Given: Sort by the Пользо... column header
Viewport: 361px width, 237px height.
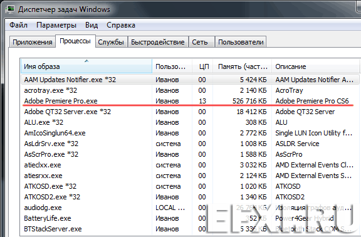Looking at the screenshot, I should click(x=172, y=66).
